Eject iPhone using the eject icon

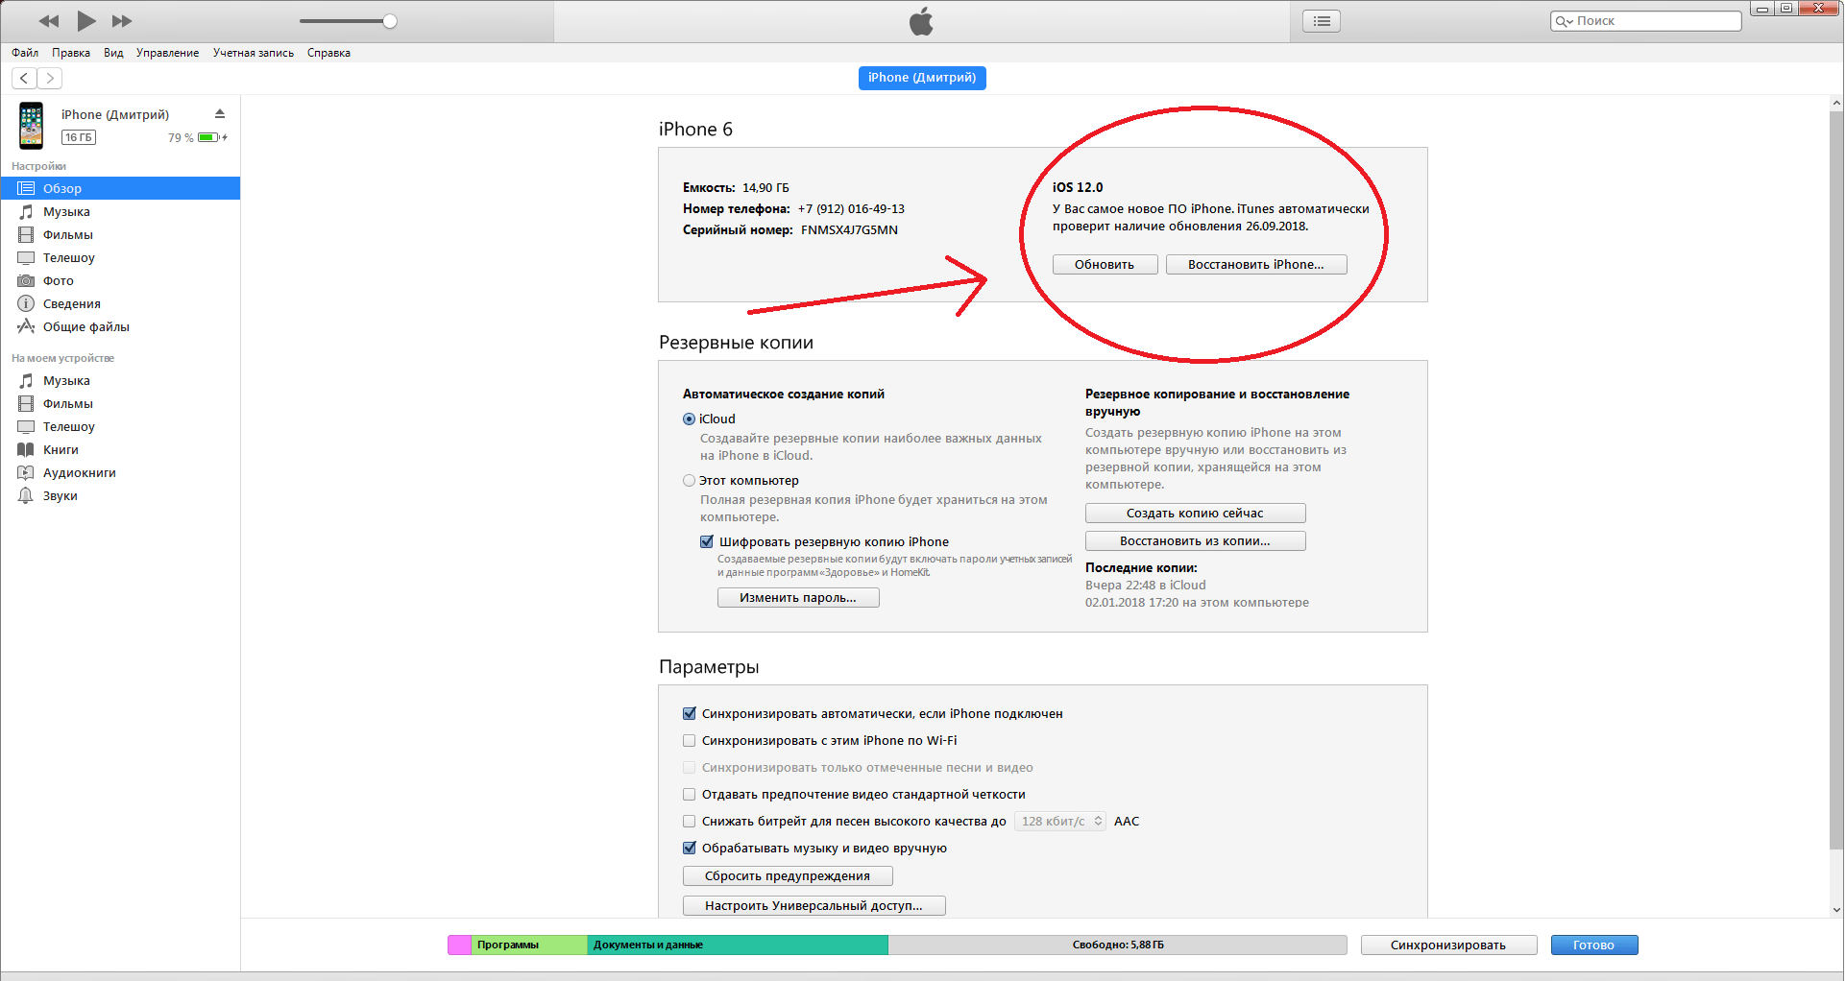click(x=220, y=114)
